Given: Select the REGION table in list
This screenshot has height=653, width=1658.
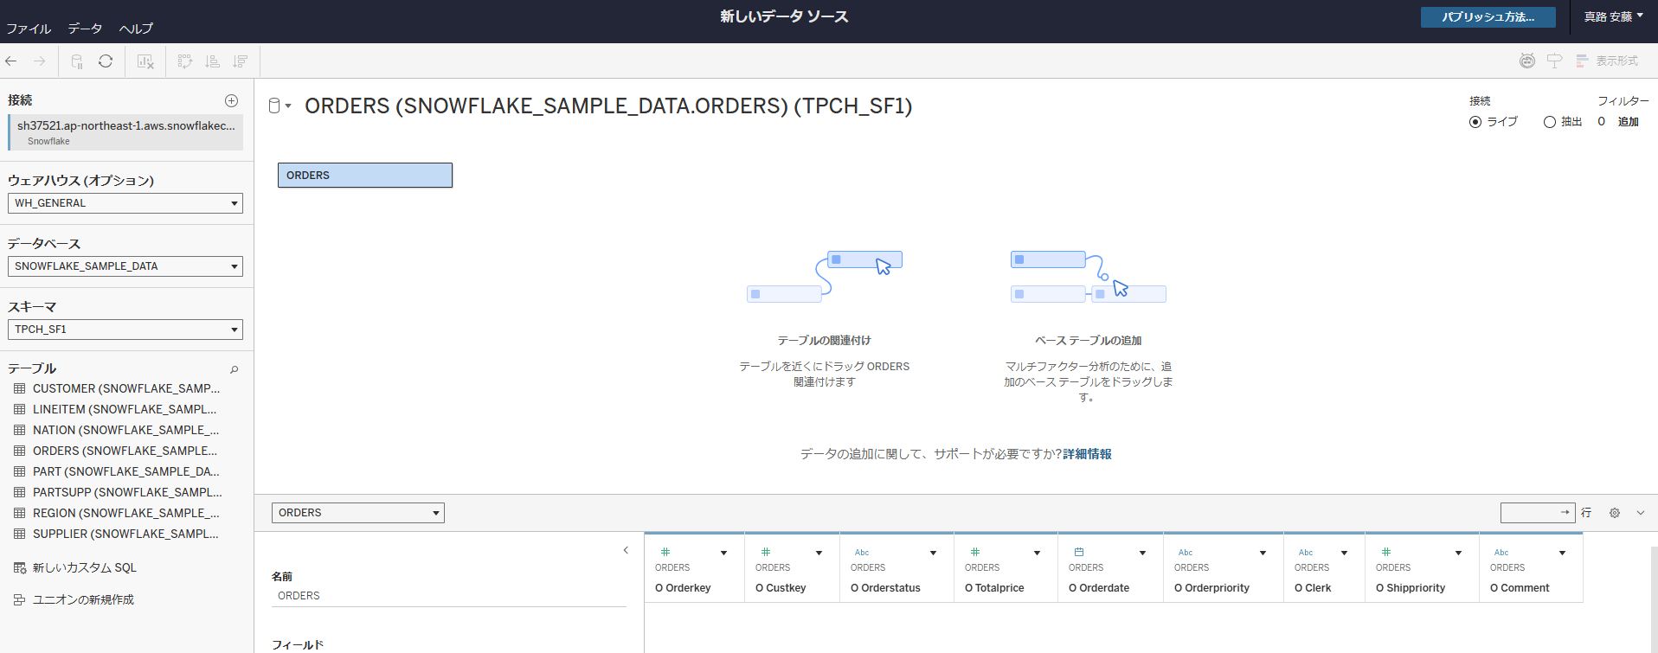Looking at the screenshot, I should click(x=125, y=513).
